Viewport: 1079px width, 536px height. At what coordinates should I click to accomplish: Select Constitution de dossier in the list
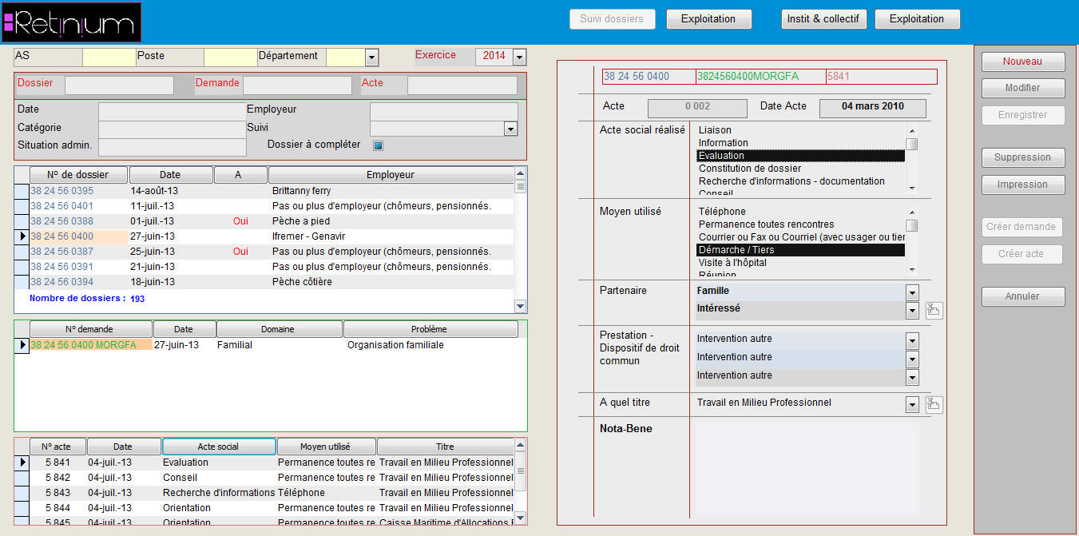(801, 169)
